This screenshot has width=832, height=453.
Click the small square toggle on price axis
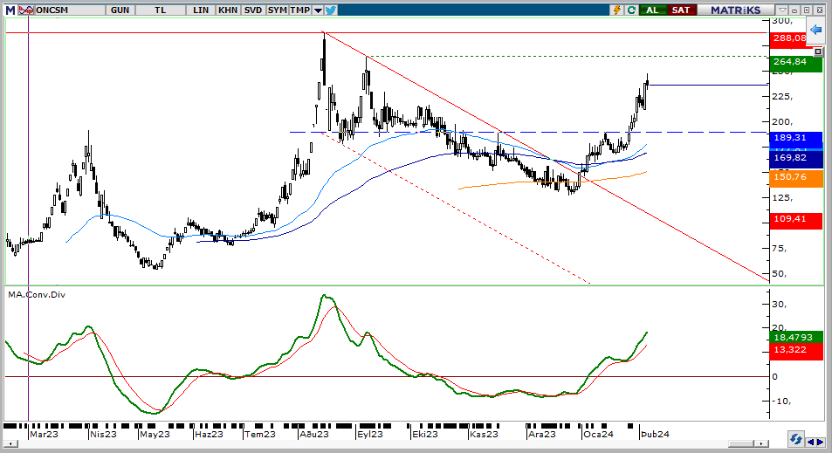[x=818, y=51]
